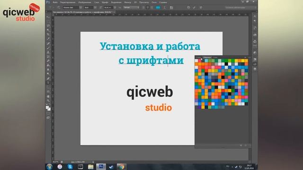This screenshot has width=303, height=170.
Task: Open the Редактирование menu
Action: coord(68,2)
